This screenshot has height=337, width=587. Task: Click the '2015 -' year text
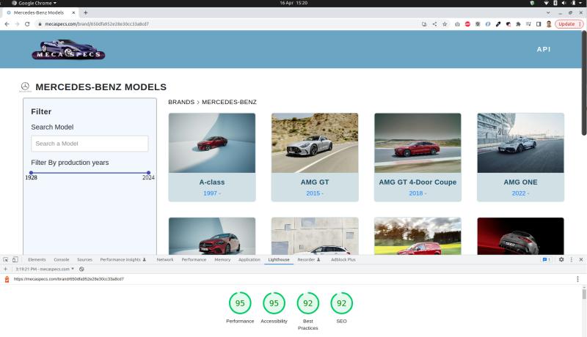[315, 193]
